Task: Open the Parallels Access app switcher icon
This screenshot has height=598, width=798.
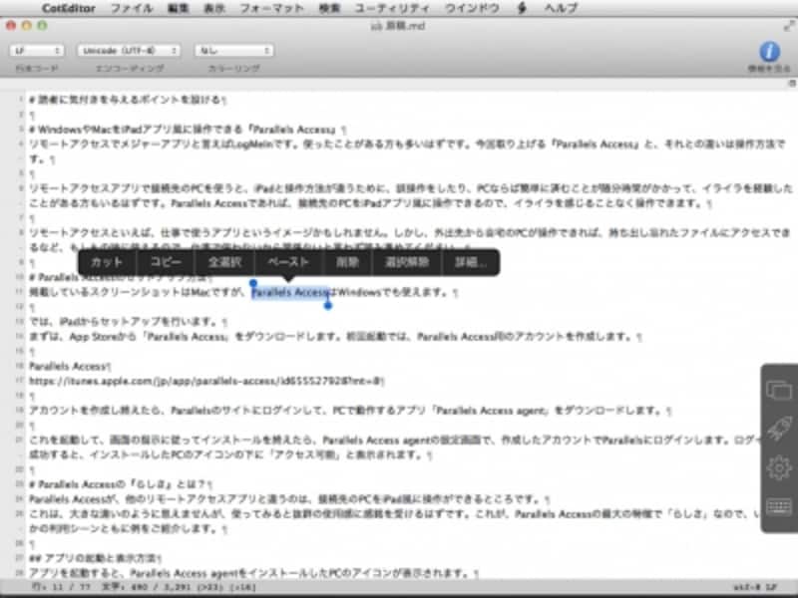Action: (779, 391)
